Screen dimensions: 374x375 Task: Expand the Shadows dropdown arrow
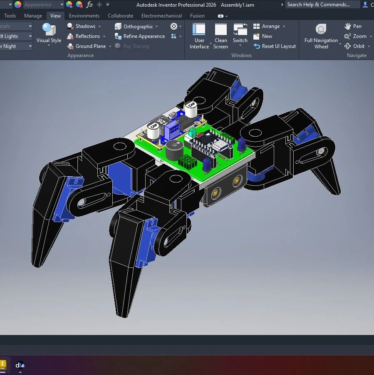99,26
